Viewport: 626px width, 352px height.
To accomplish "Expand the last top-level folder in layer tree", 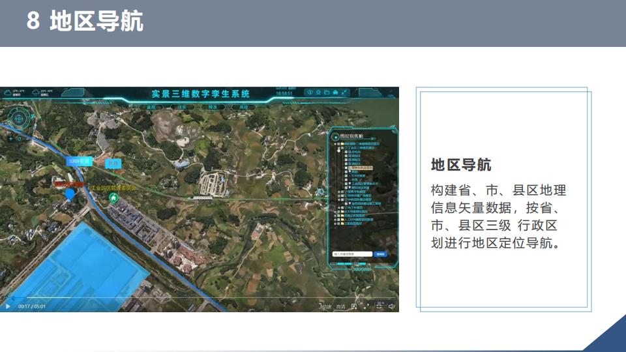I will pos(335,224).
